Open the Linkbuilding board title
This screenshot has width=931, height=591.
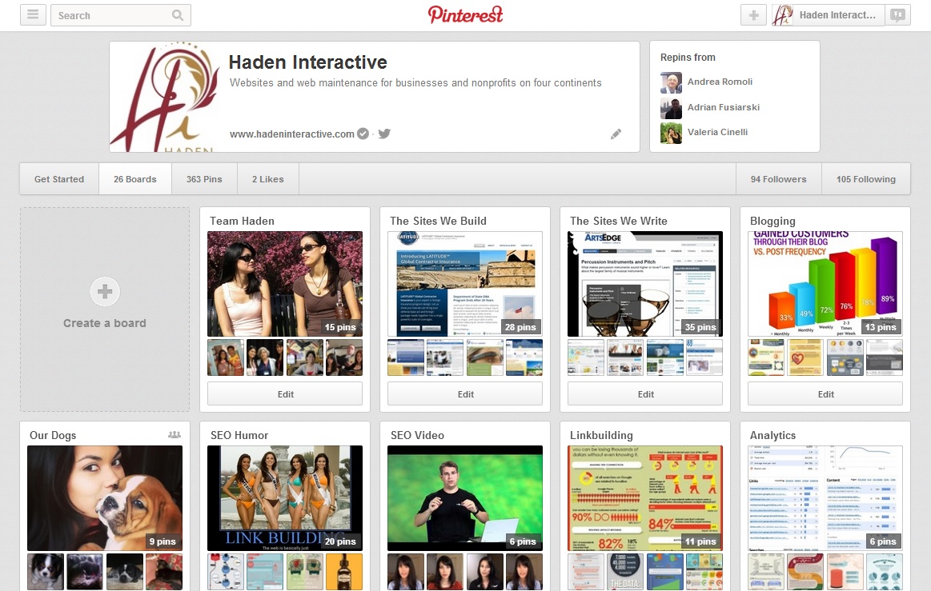click(601, 436)
